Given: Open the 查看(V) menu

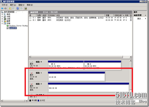Looking at the screenshot, I should tap(21, 5).
